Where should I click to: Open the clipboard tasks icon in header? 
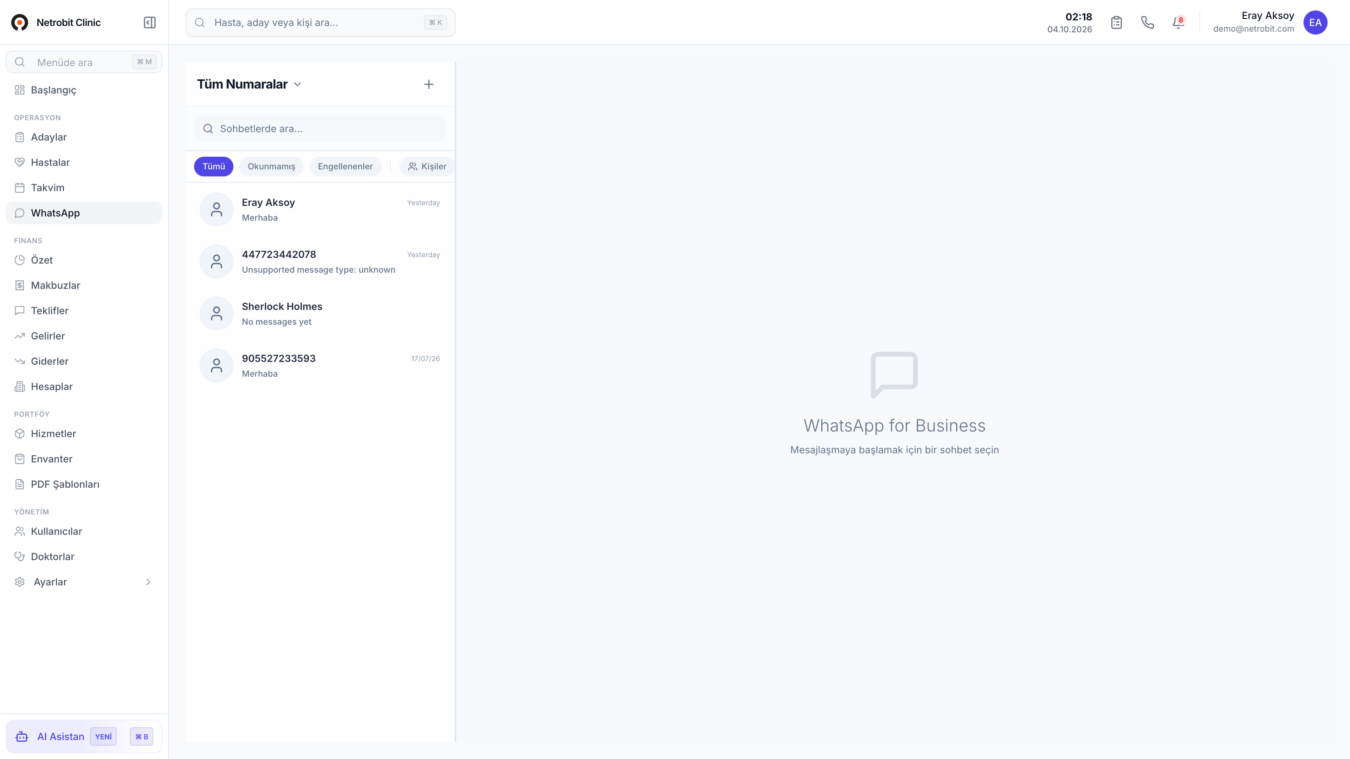[1116, 22]
